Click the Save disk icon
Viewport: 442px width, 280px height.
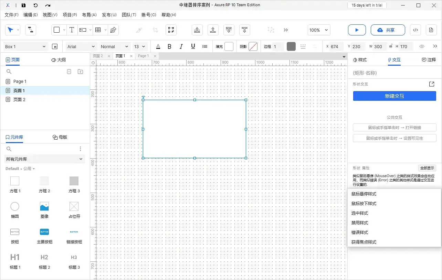(23, 5)
